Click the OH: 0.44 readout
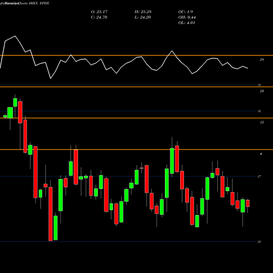 point(187,17)
